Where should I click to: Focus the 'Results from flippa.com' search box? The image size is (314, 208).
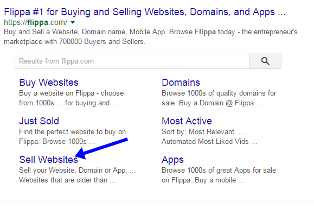(132, 61)
